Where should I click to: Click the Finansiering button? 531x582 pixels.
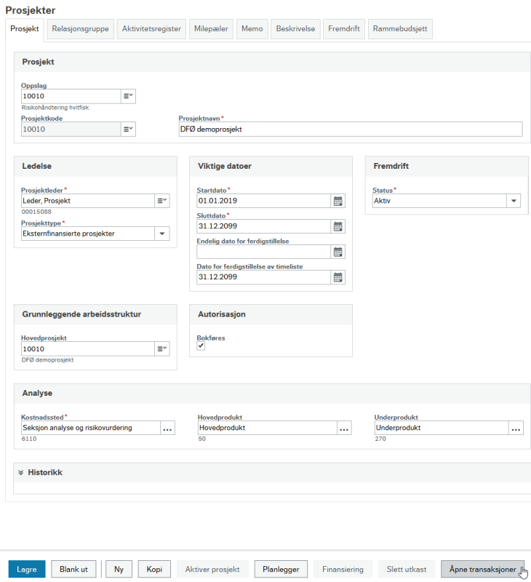343,569
